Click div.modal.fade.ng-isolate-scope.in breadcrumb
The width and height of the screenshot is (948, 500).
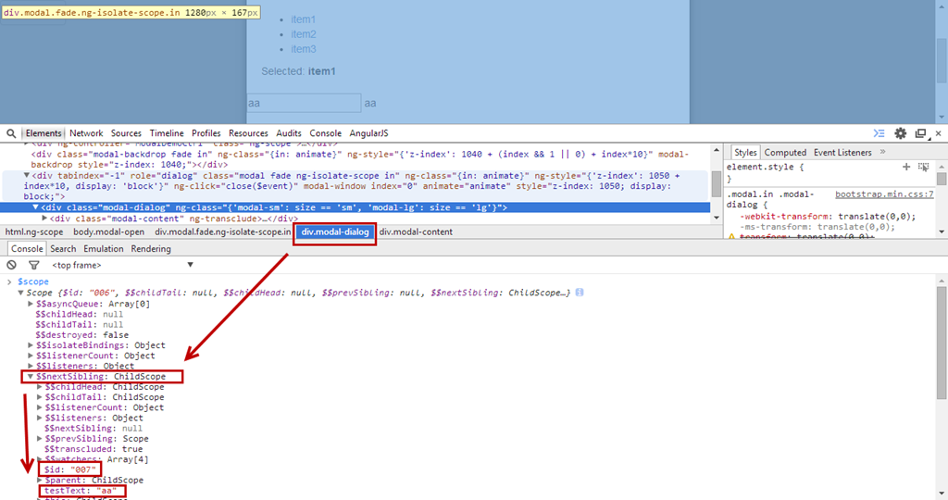tap(222, 231)
